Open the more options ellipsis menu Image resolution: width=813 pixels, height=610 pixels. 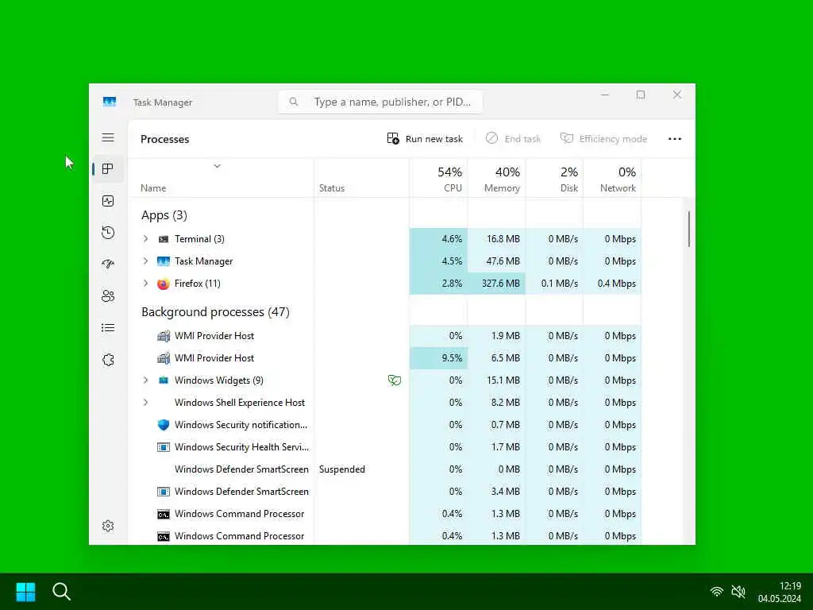[675, 139]
